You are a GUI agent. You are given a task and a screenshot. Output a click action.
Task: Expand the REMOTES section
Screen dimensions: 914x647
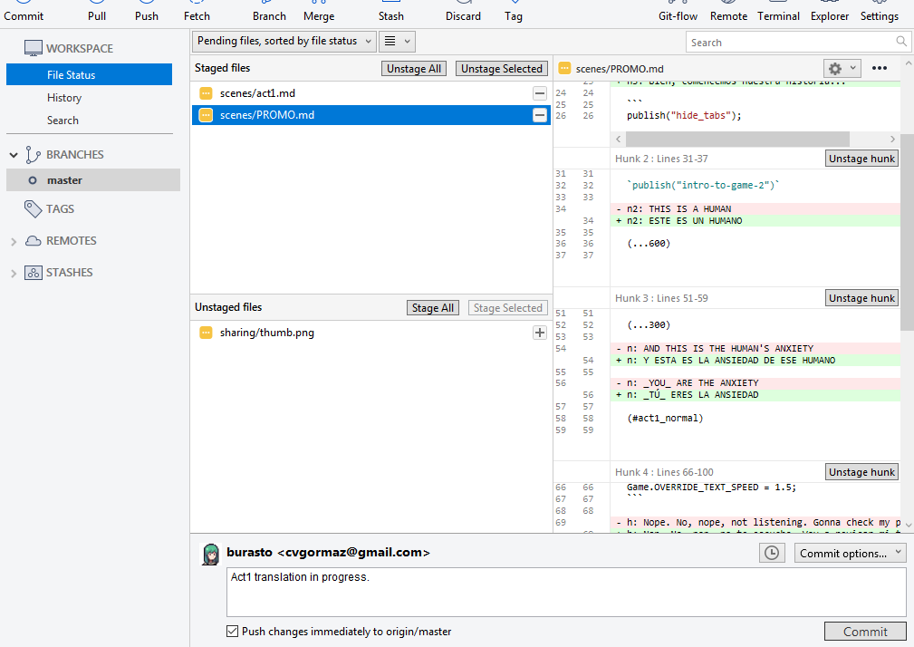[14, 241]
